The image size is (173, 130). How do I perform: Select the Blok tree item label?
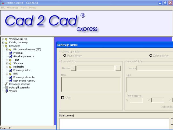pyautogui.click(x=16, y=74)
